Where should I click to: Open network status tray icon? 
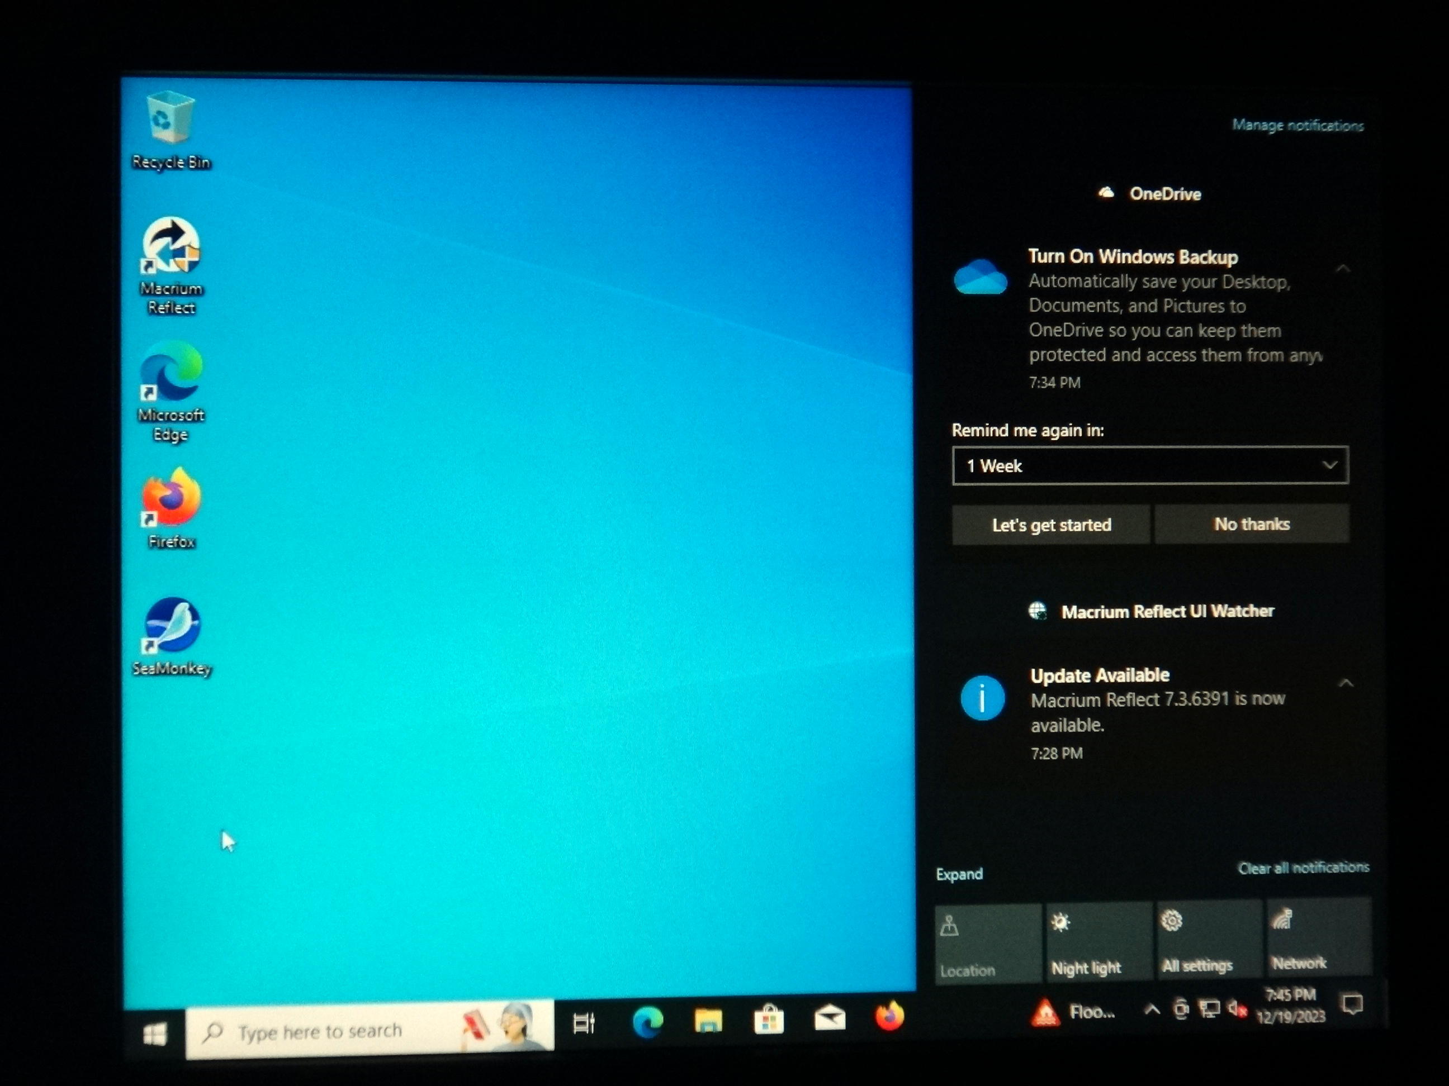click(1209, 1009)
